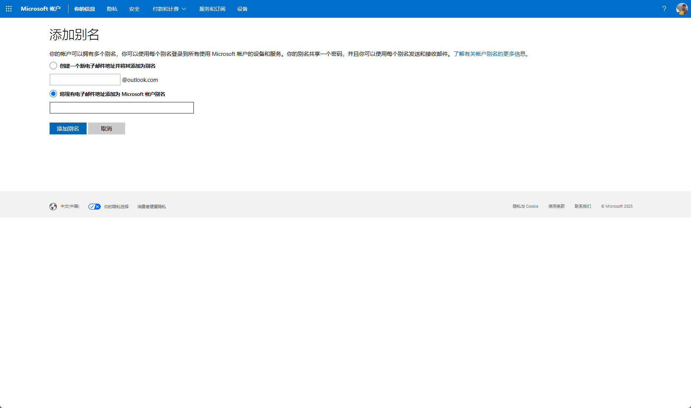Open the Help question mark icon
Image resolution: width=691 pixels, height=408 pixels.
(x=664, y=9)
